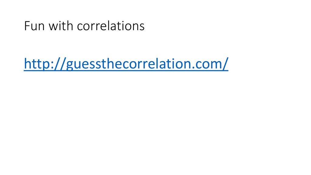This screenshot has width=311, height=175.
Task: Open the guessthecorrelation.com hyperlink
Action: (x=126, y=63)
